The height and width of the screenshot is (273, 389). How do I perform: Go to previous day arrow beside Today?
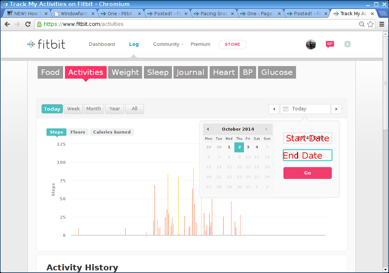coord(274,109)
